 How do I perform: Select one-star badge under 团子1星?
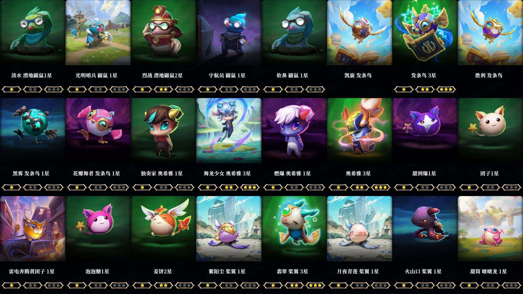click(x=469, y=187)
